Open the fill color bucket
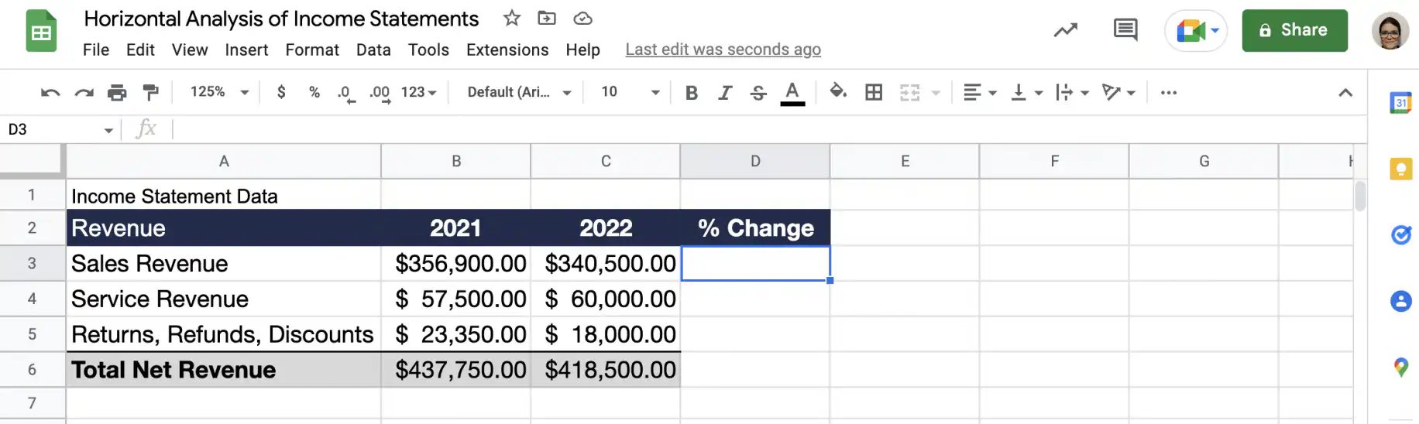 click(x=838, y=92)
